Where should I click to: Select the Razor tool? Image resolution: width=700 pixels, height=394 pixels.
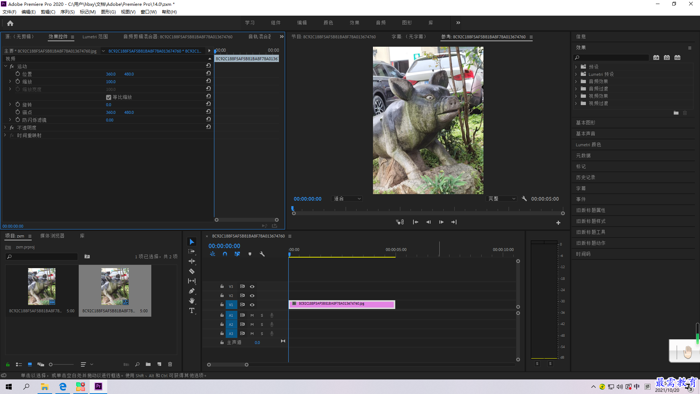click(192, 271)
